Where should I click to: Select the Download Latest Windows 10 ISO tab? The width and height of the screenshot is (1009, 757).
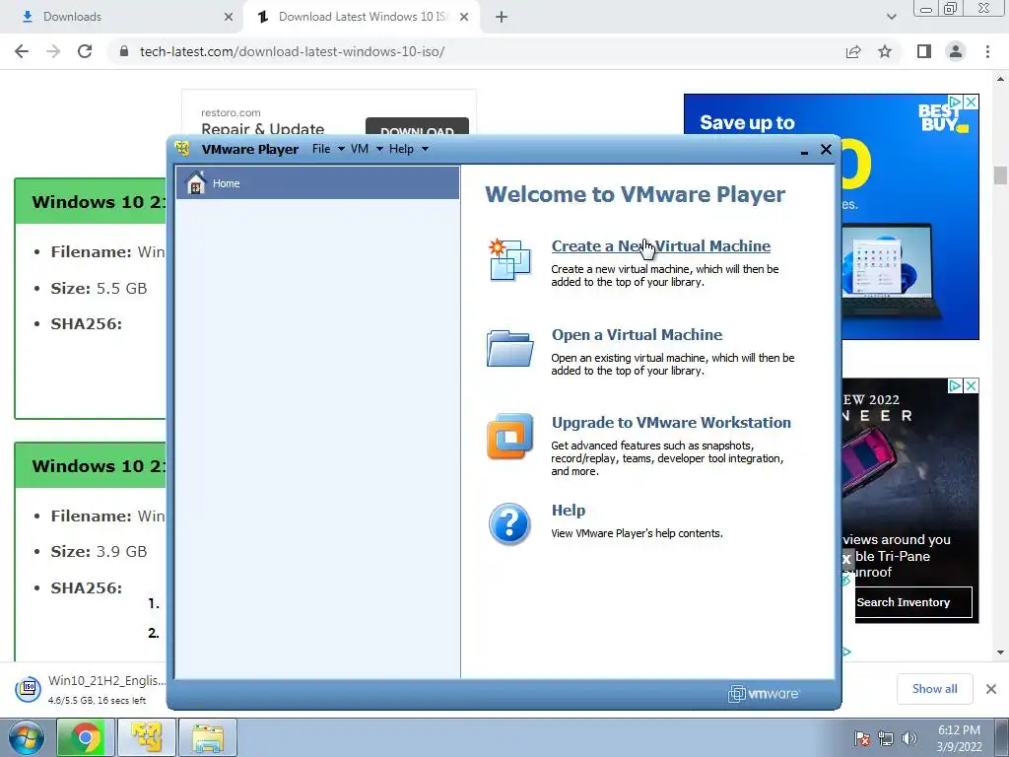[362, 17]
